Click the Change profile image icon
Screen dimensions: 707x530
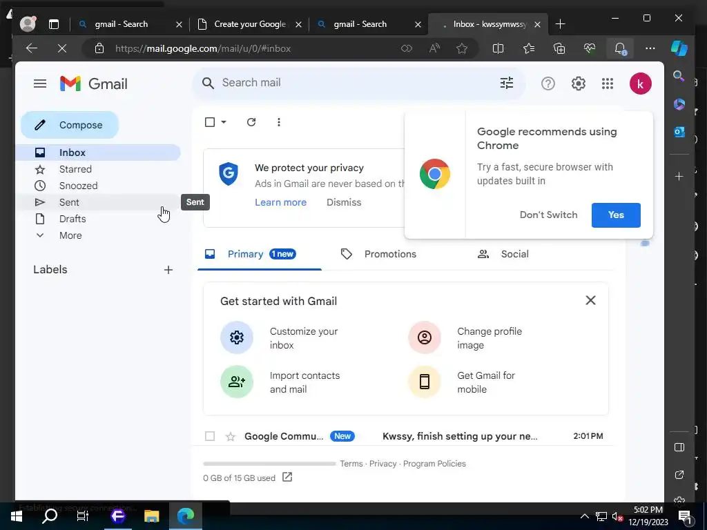425,337
